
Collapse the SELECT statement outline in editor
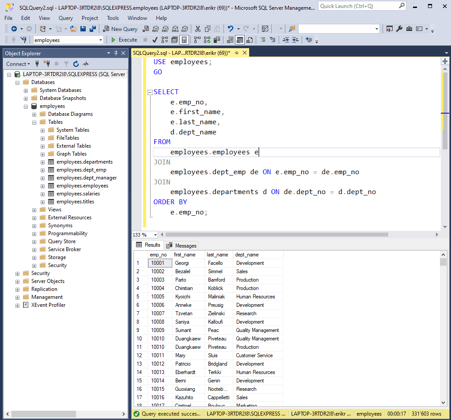(x=150, y=92)
